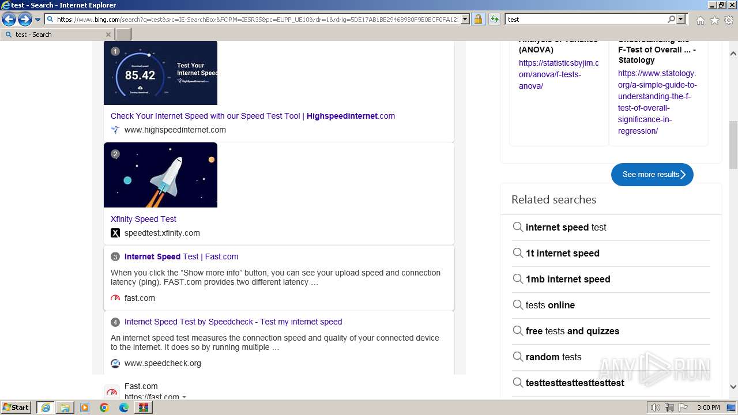Open Windows Media Player taskbar icon
The width and height of the screenshot is (738, 415).
pos(85,408)
